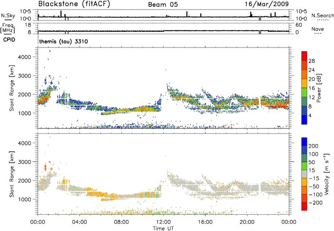
Task: Click the 'N.Sky' label
Action: 8,15
